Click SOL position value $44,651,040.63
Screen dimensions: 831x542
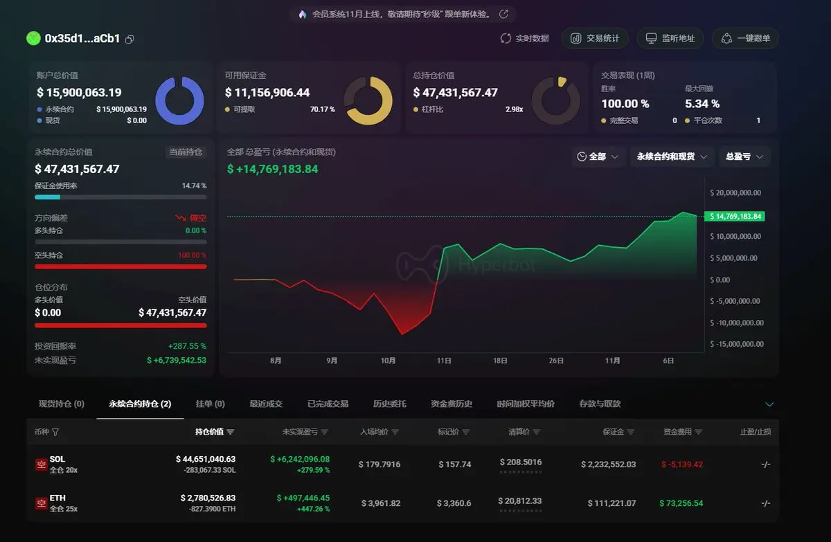(206, 459)
